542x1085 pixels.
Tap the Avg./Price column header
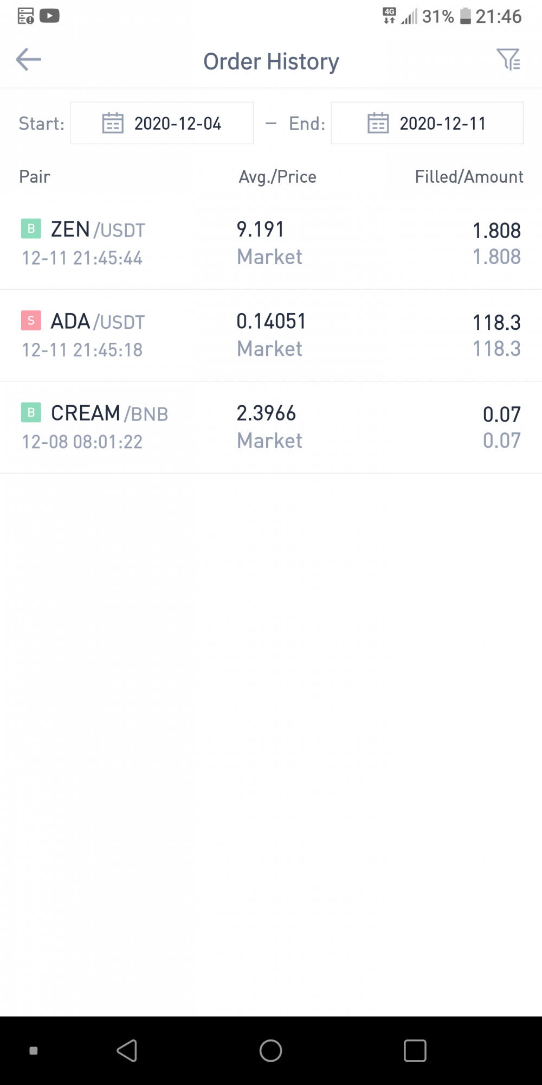pyautogui.click(x=278, y=177)
